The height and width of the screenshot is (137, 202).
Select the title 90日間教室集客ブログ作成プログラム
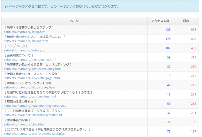pos(34,111)
